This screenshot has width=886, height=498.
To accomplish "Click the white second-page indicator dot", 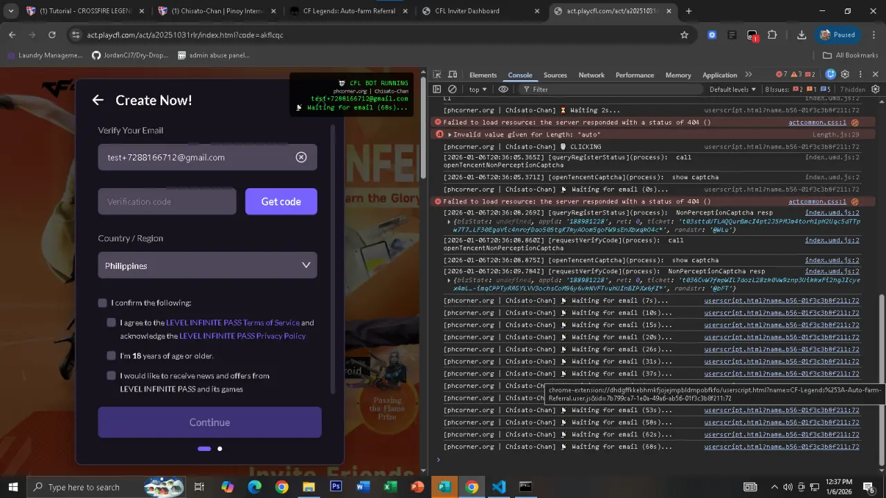I will click(x=220, y=449).
